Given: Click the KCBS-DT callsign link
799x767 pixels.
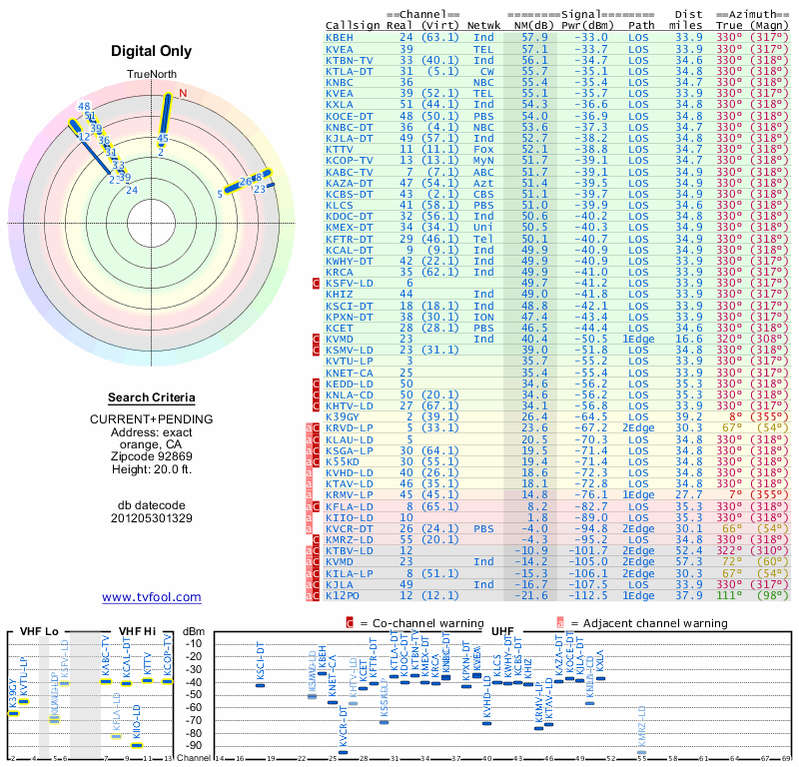Looking at the screenshot, I should point(350,194).
